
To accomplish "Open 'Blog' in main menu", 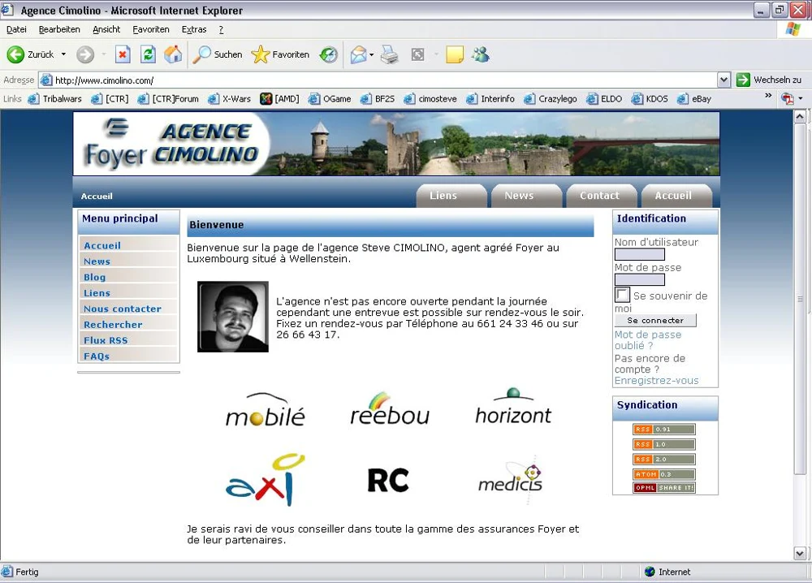I will tap(128, 277).
